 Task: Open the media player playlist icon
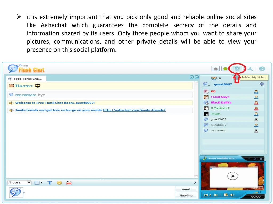click(226, 195)
